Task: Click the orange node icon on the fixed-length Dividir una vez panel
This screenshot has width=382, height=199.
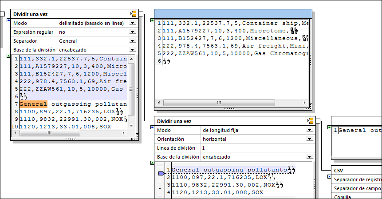Action: point(311,121)
